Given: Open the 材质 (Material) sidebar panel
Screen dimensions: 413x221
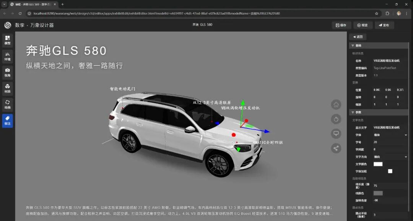Looking at the screenshot, I should pyautogui.click(x=7, y=88).
